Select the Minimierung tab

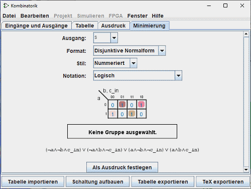pos(149,26)
